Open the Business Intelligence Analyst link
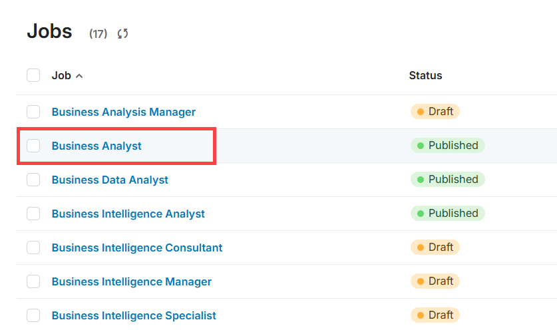 click(128, 214)
